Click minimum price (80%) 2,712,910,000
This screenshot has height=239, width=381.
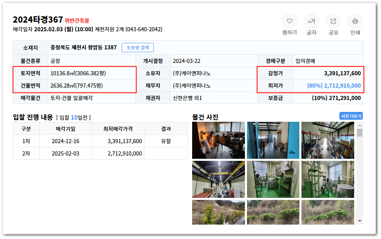pyautogui.click(x=334, y=86)
